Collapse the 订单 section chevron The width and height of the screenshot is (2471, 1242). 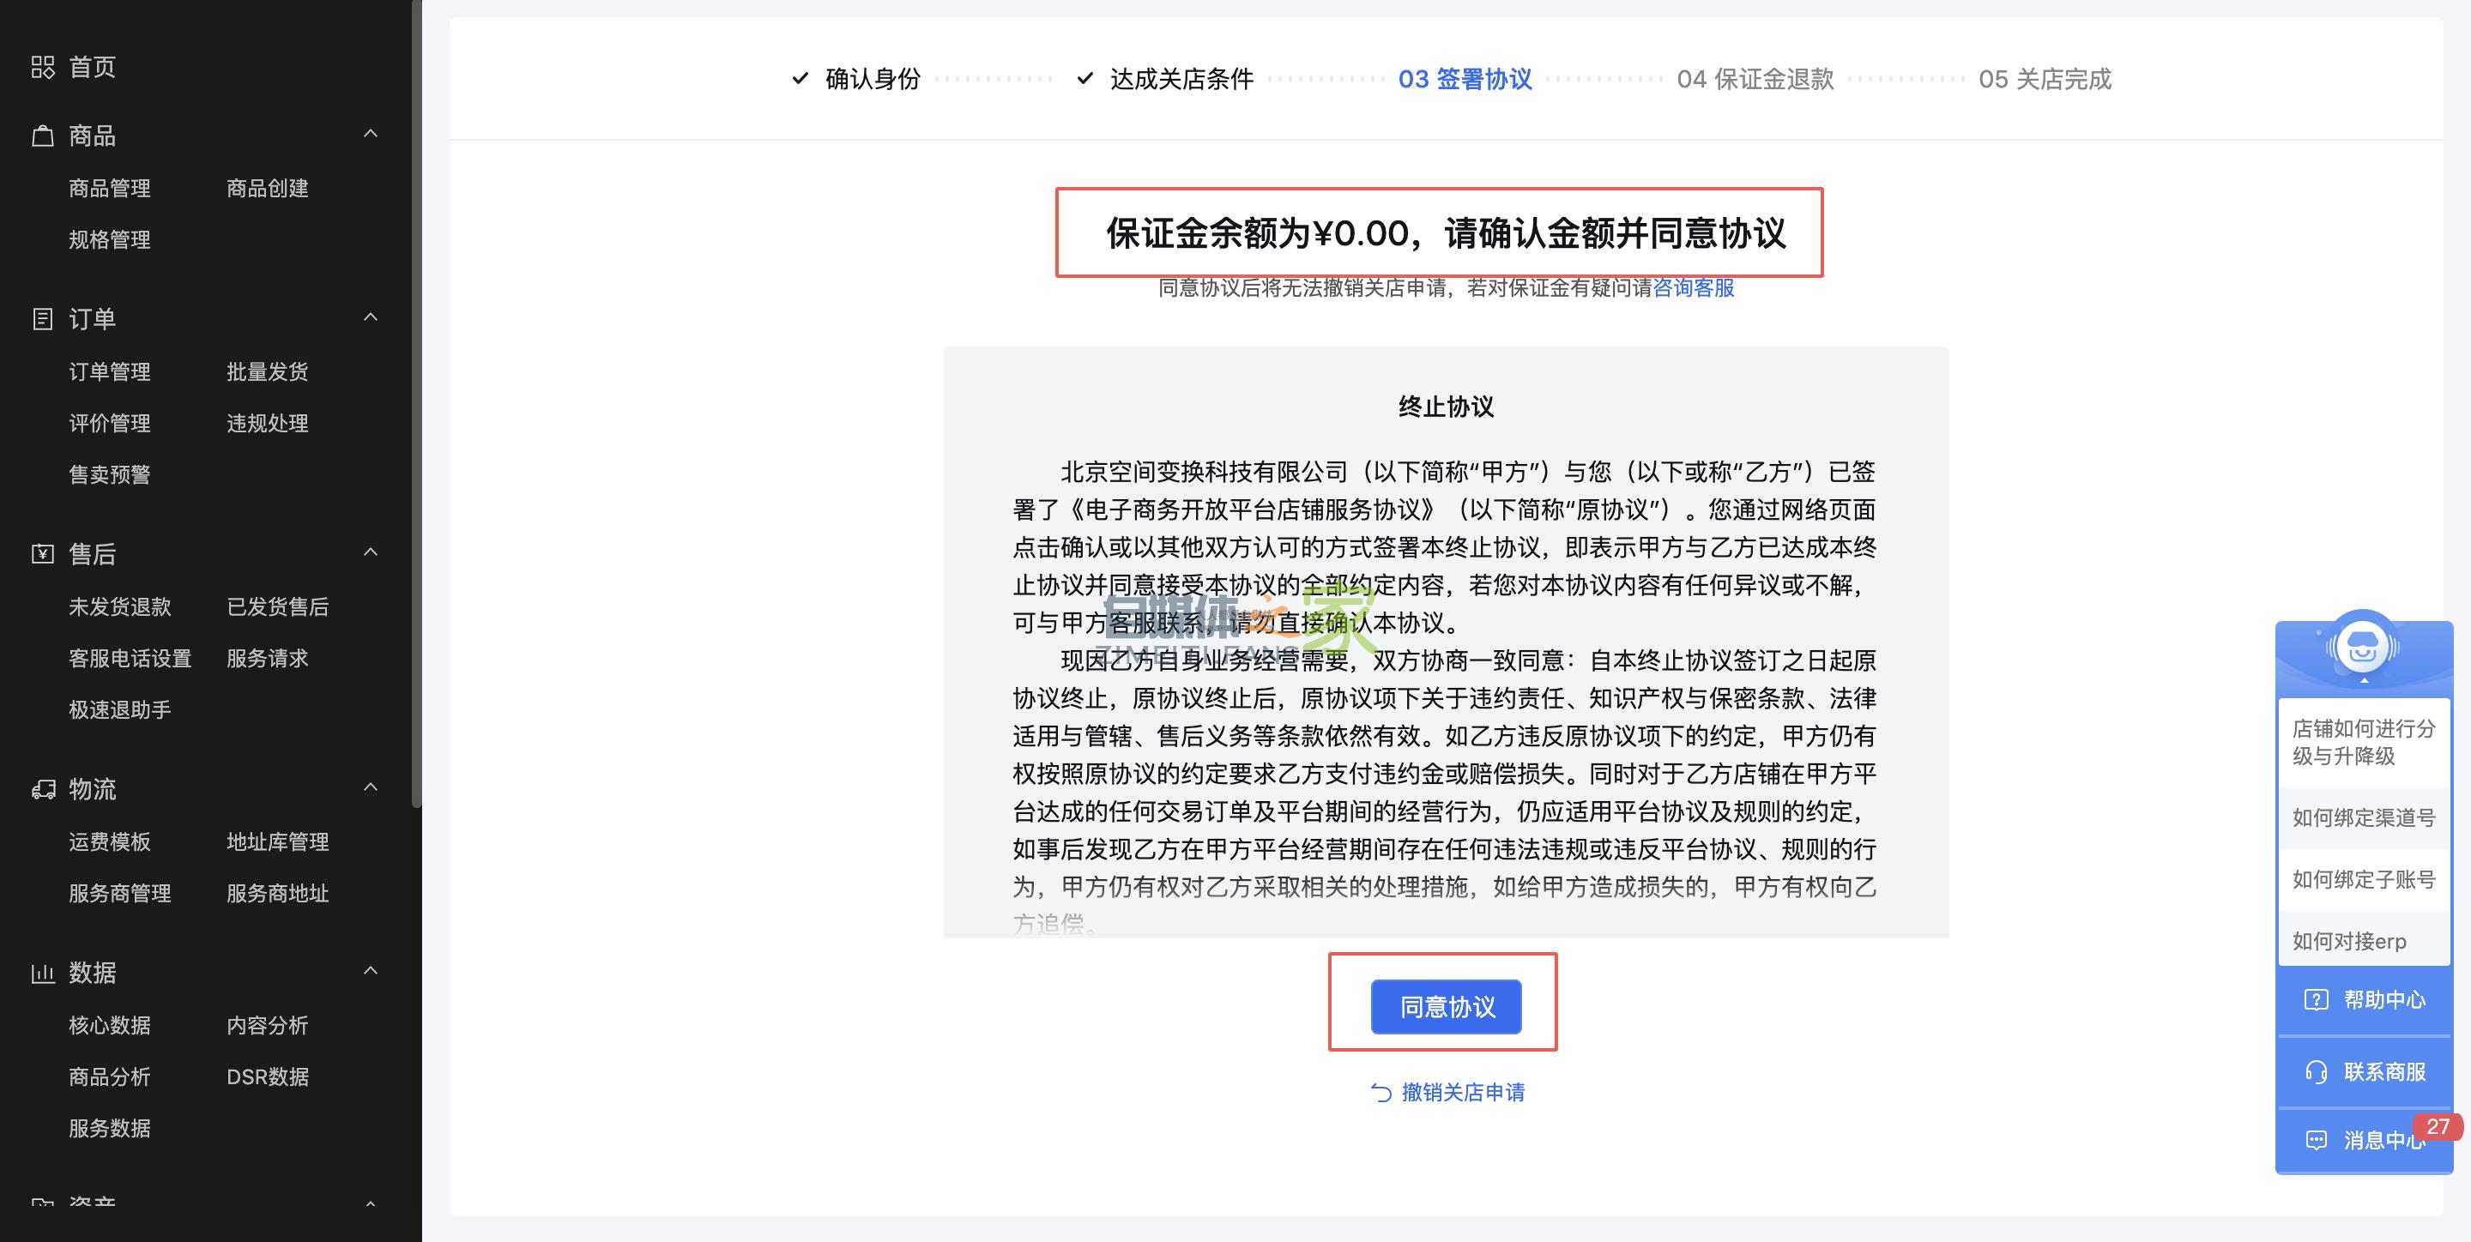tap(372, 317)
